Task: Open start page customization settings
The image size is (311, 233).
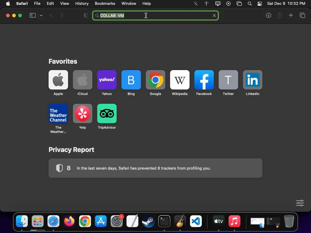Action: 300,203
